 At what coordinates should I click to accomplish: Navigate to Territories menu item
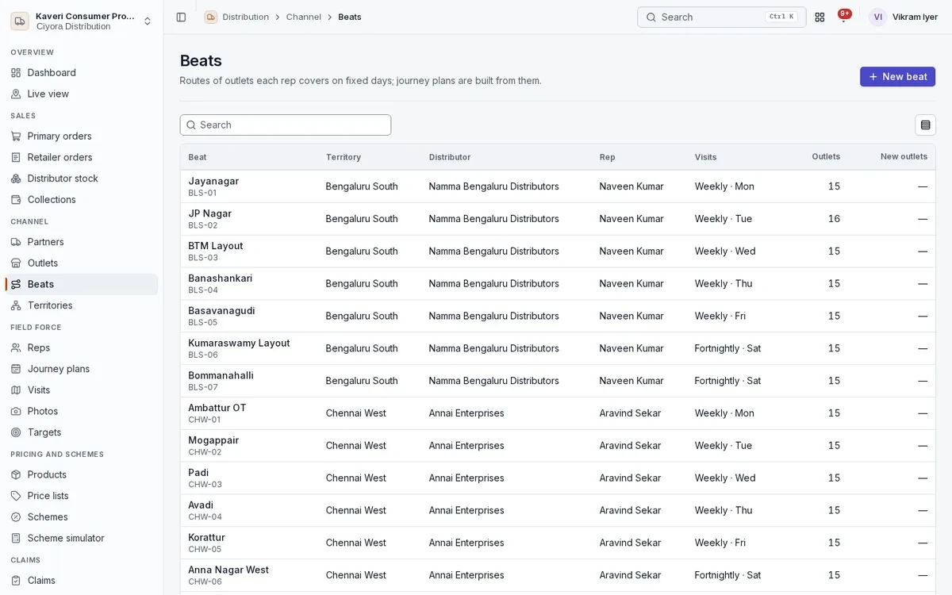pos(82,305)
